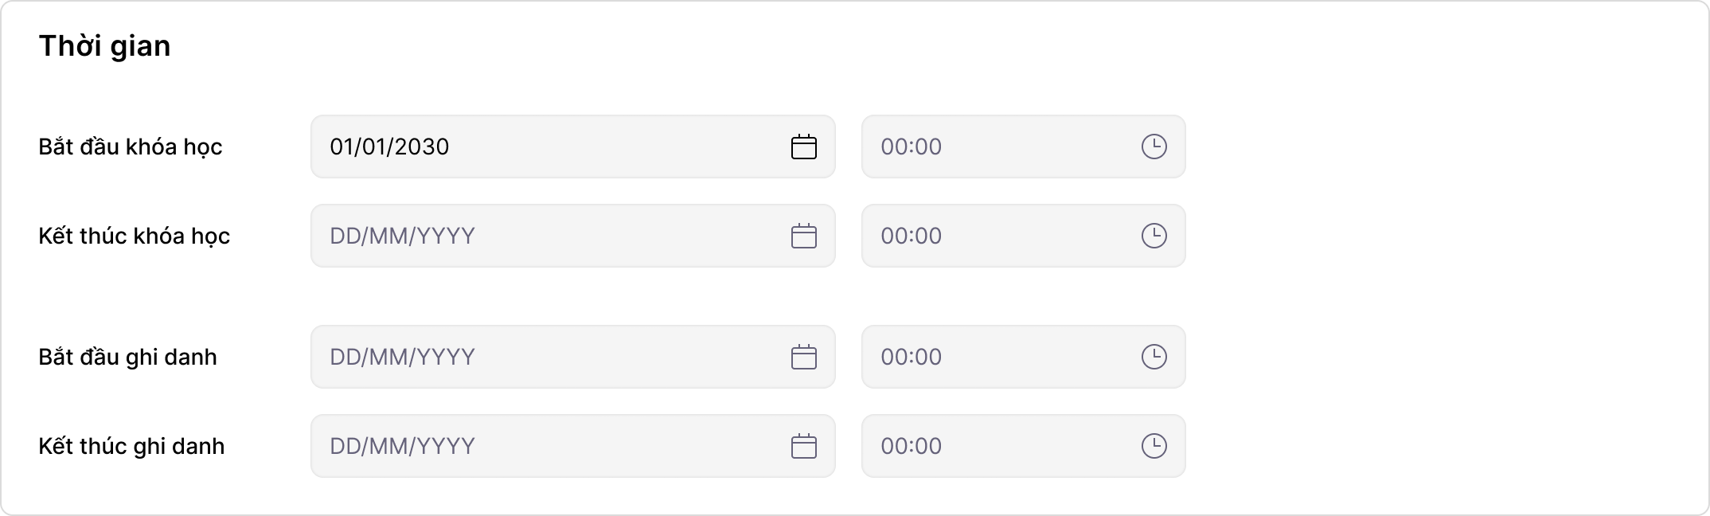The image size is (1710, 516).
Task: Click the 00:00 time field next to Kết thúc khóa học
Action: coord(995,236)
